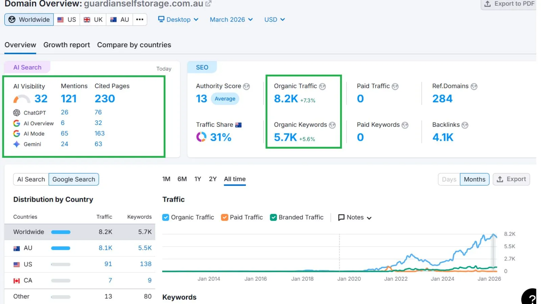This screenshot has height=304, width=541.
Task: Click the Australian flag beside Traffic Share
Action: click(238, 125)
